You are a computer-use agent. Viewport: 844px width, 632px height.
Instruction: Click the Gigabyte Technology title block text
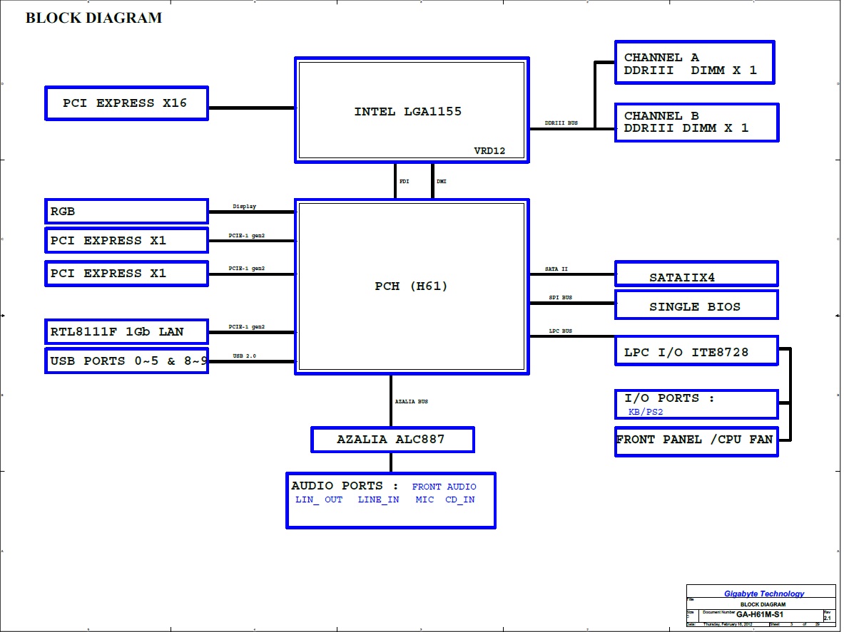point(763,594)
